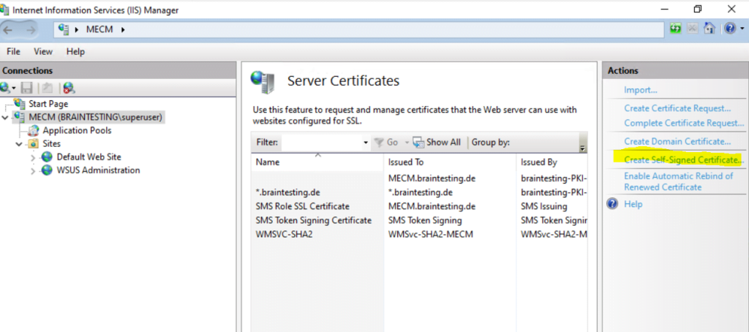
Task: Select the Start Page tree icon
Action: (20, 104)
